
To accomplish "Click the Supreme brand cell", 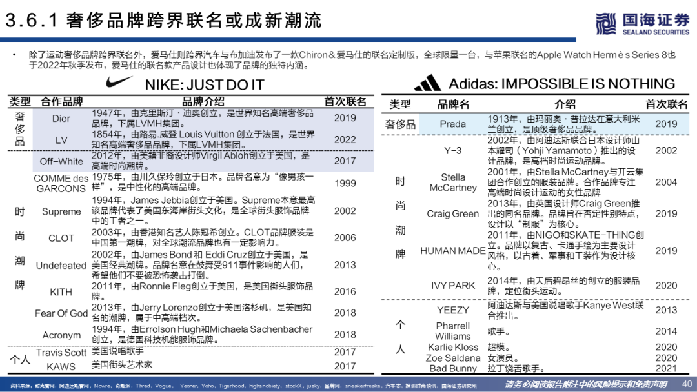I will (x=61, y=211).
